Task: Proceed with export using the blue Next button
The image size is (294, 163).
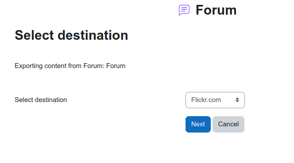Action: [198, 124]
